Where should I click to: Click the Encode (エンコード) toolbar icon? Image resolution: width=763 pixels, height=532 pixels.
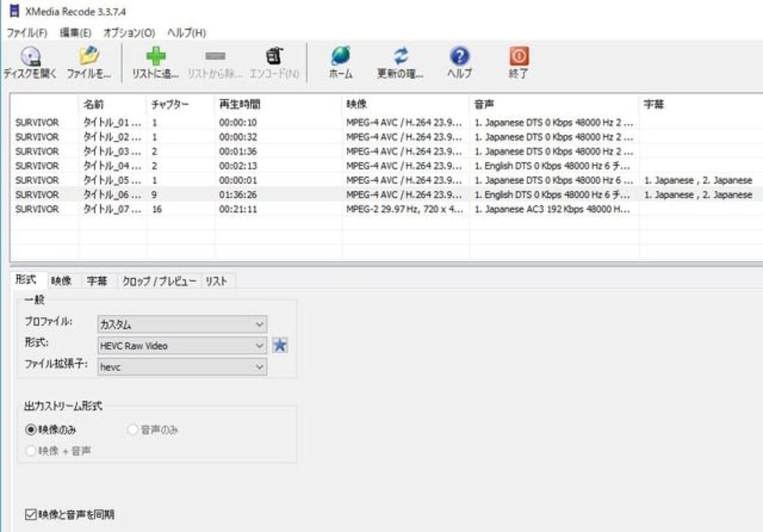pyautogui.click(x=274, y=56)
